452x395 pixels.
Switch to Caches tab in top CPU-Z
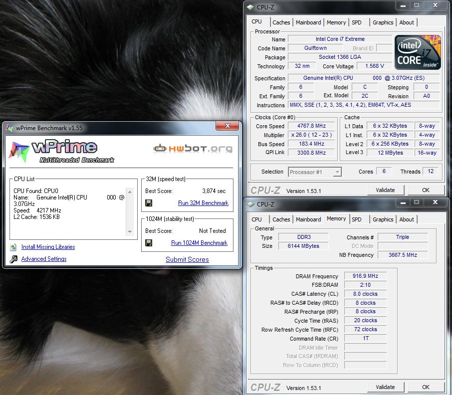pyautogui.click(x=281, y=22)
